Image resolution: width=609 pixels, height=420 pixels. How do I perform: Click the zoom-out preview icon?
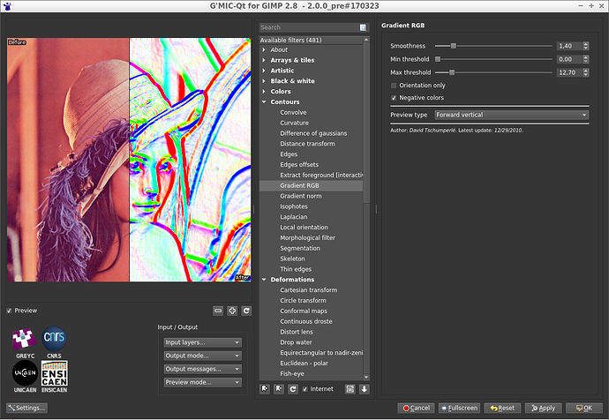218,311
